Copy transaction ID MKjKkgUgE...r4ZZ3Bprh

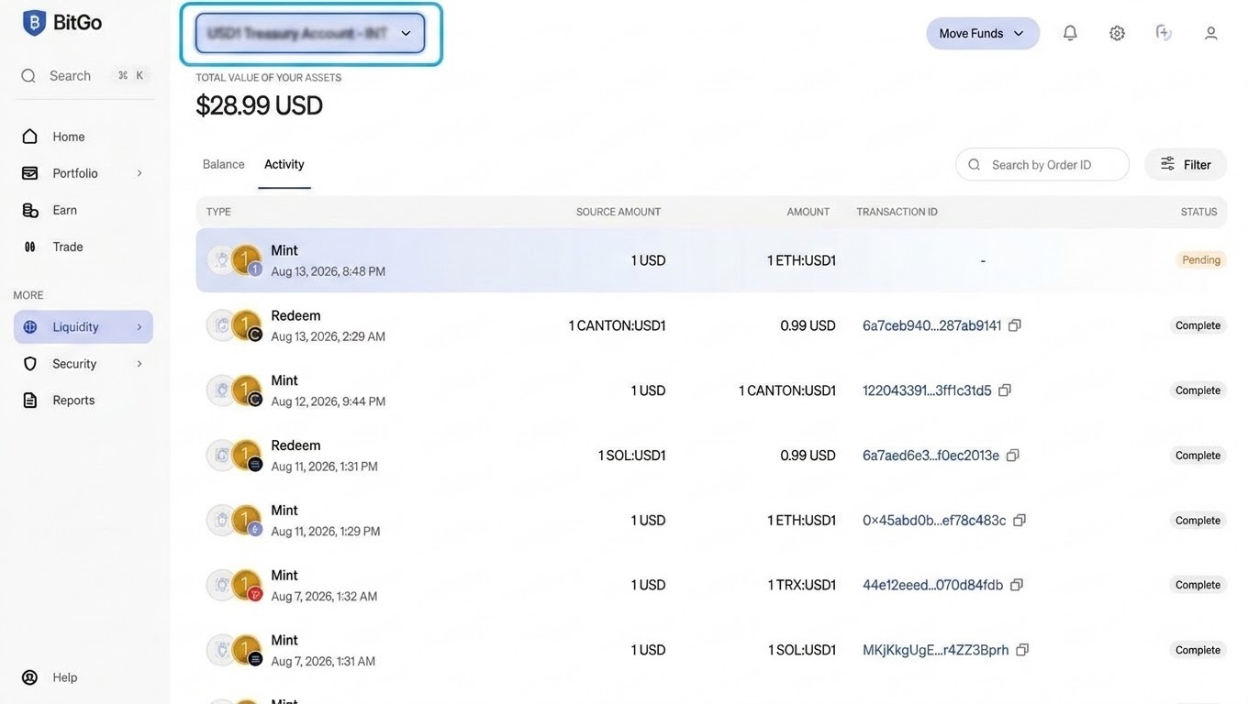coord(1022,650)
